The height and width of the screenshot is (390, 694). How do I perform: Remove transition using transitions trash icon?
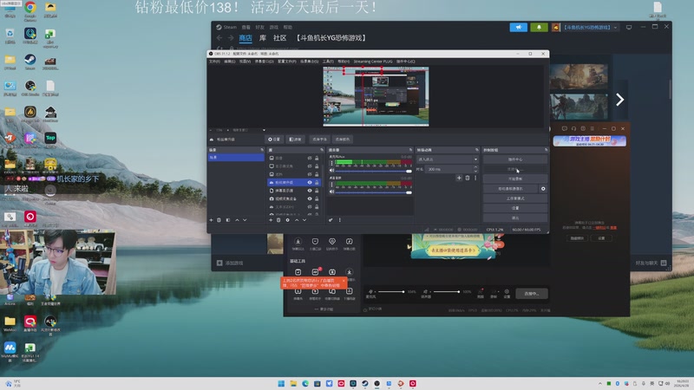point(468,178)
